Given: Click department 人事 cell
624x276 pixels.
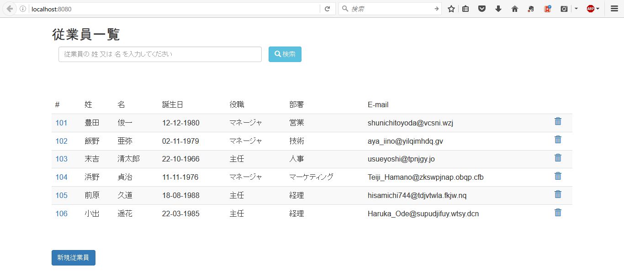Looking at the screenshot, I should pos(296,159).
